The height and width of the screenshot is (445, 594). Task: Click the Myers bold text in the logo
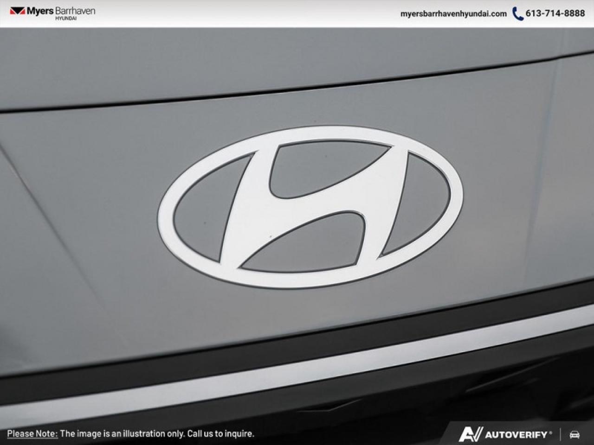pyautogui.click(x=40, y=10)
